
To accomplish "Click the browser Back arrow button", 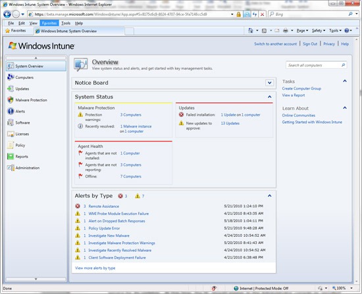I will [x=7, y=14].
